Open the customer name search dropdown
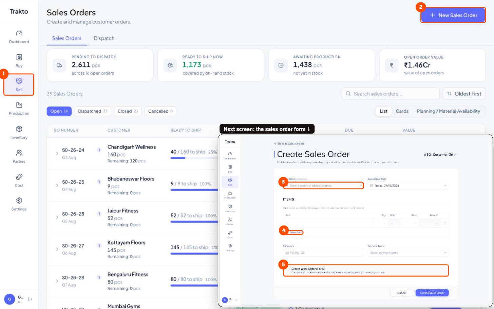 [x=323, y=186]
